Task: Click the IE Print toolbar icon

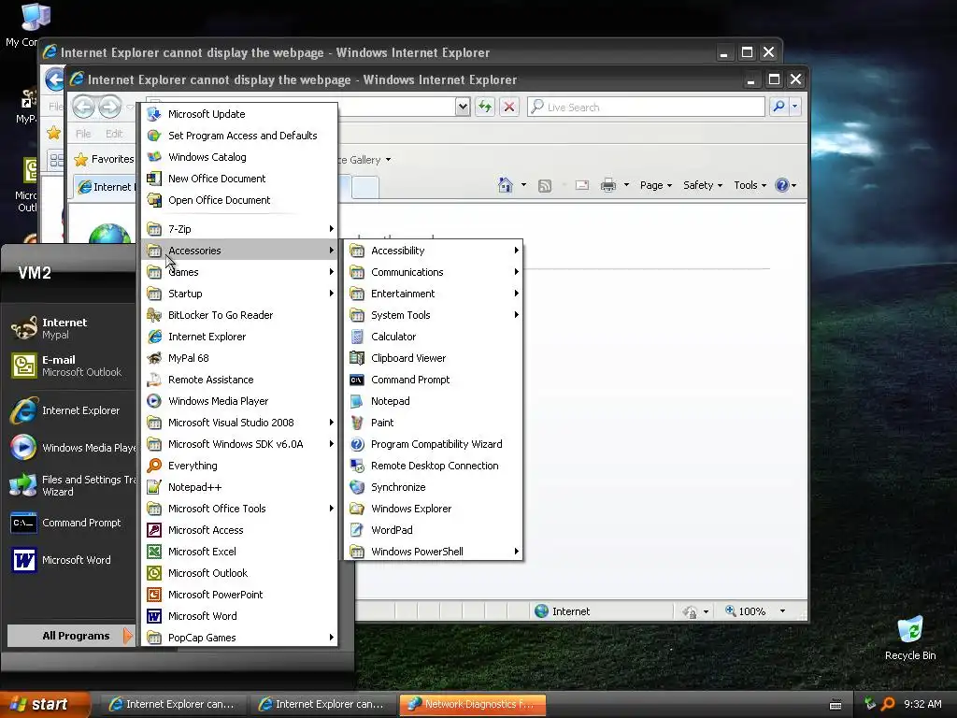Action: 607,185
